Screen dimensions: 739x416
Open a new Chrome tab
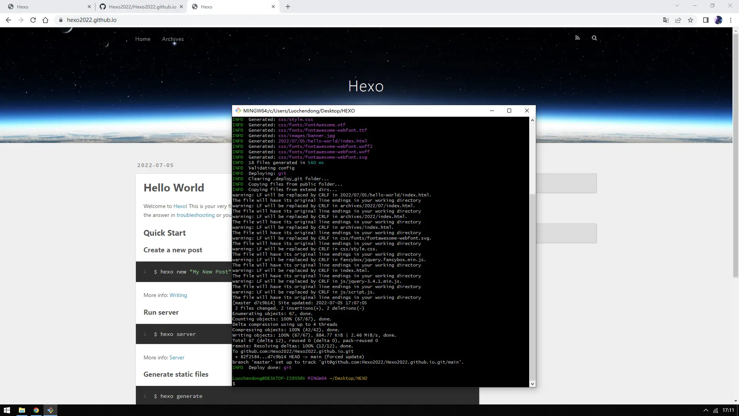point(288,7)
